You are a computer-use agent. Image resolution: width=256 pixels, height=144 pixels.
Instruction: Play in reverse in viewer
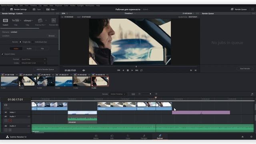point(123,70)
